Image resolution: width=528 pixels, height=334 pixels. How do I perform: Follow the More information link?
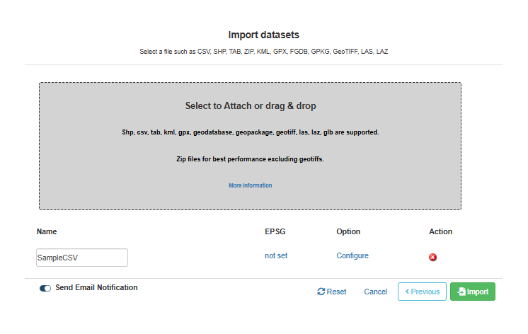(250, 185)
